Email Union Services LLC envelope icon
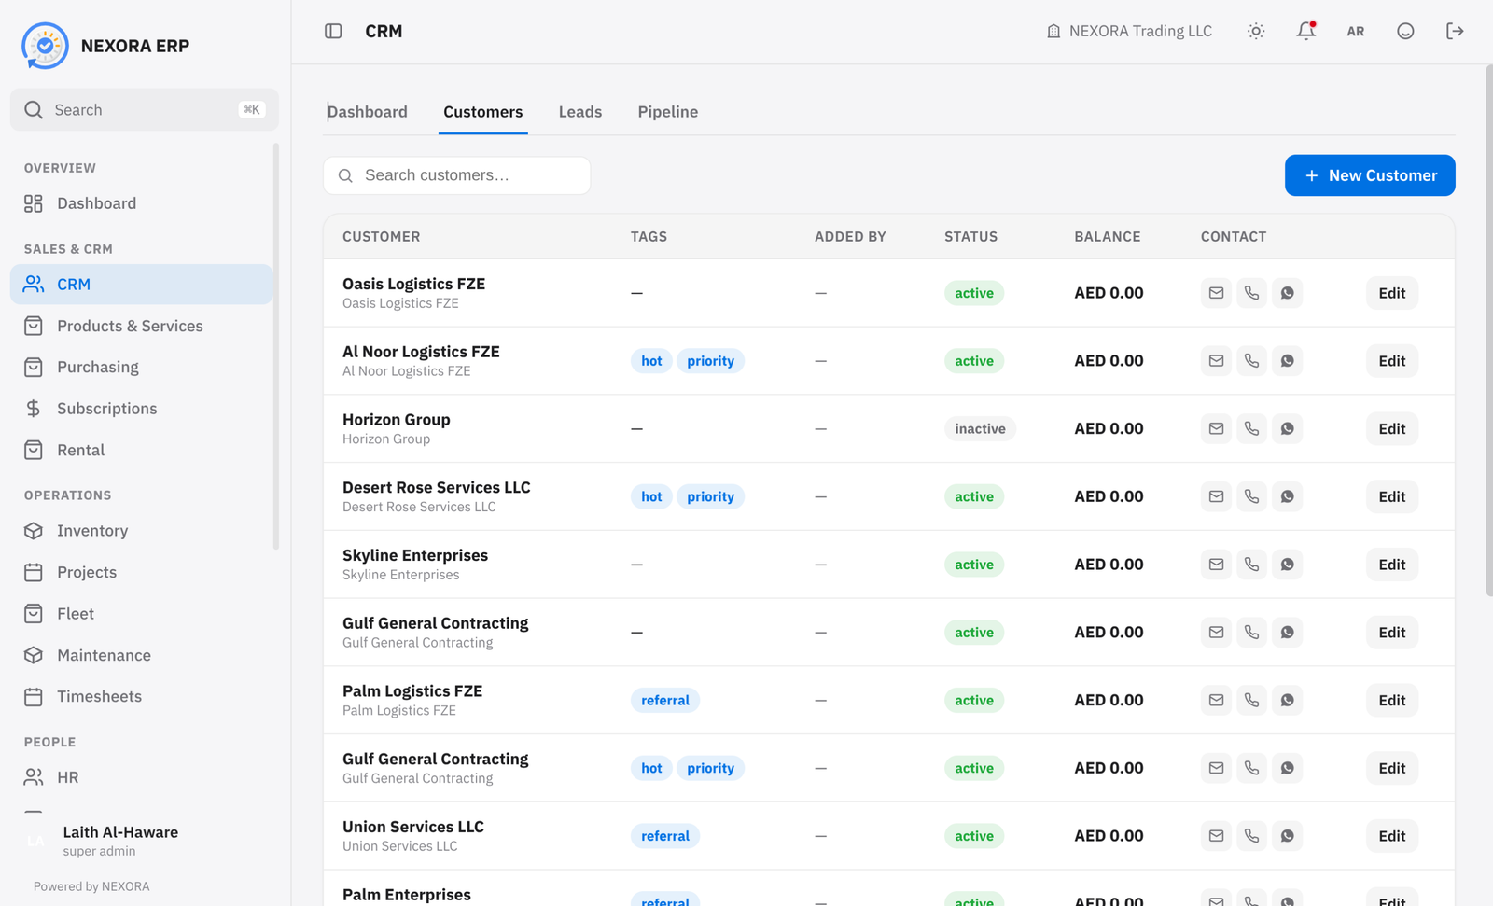Image resolution: width=1493 pixels, height=906 pixels. pos(1216,836)
